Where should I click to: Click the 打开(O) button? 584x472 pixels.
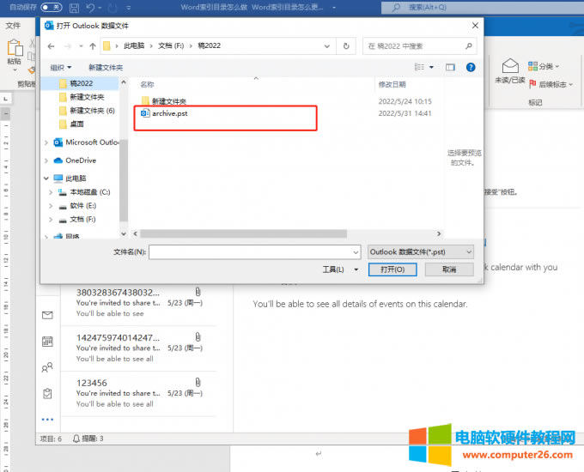[x=392, y=269]
